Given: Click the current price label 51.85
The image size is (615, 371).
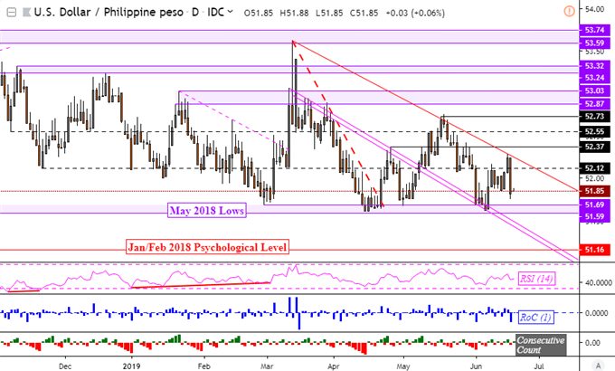Looking at the screenshot, I should click(x=594, y=191).
